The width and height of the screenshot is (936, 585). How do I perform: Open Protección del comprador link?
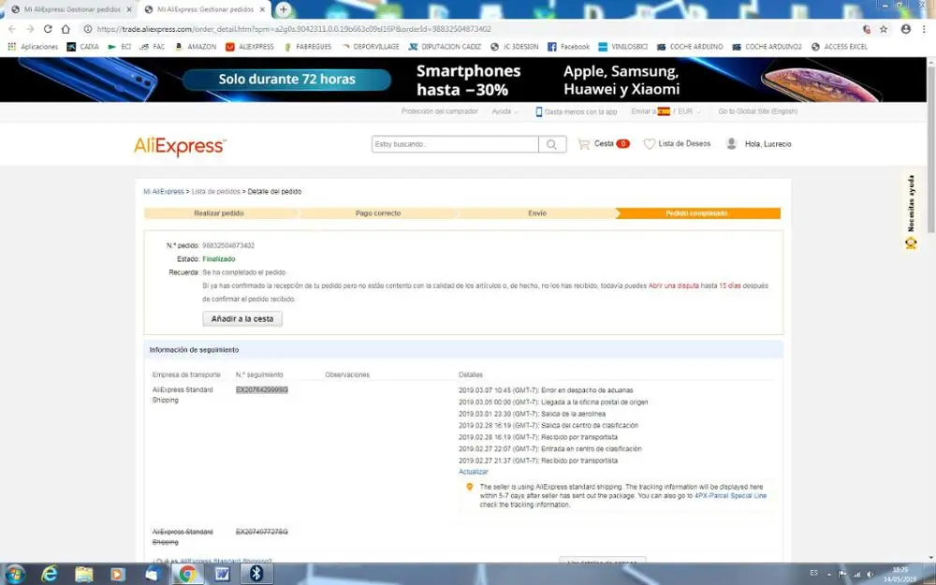[439, 111]
